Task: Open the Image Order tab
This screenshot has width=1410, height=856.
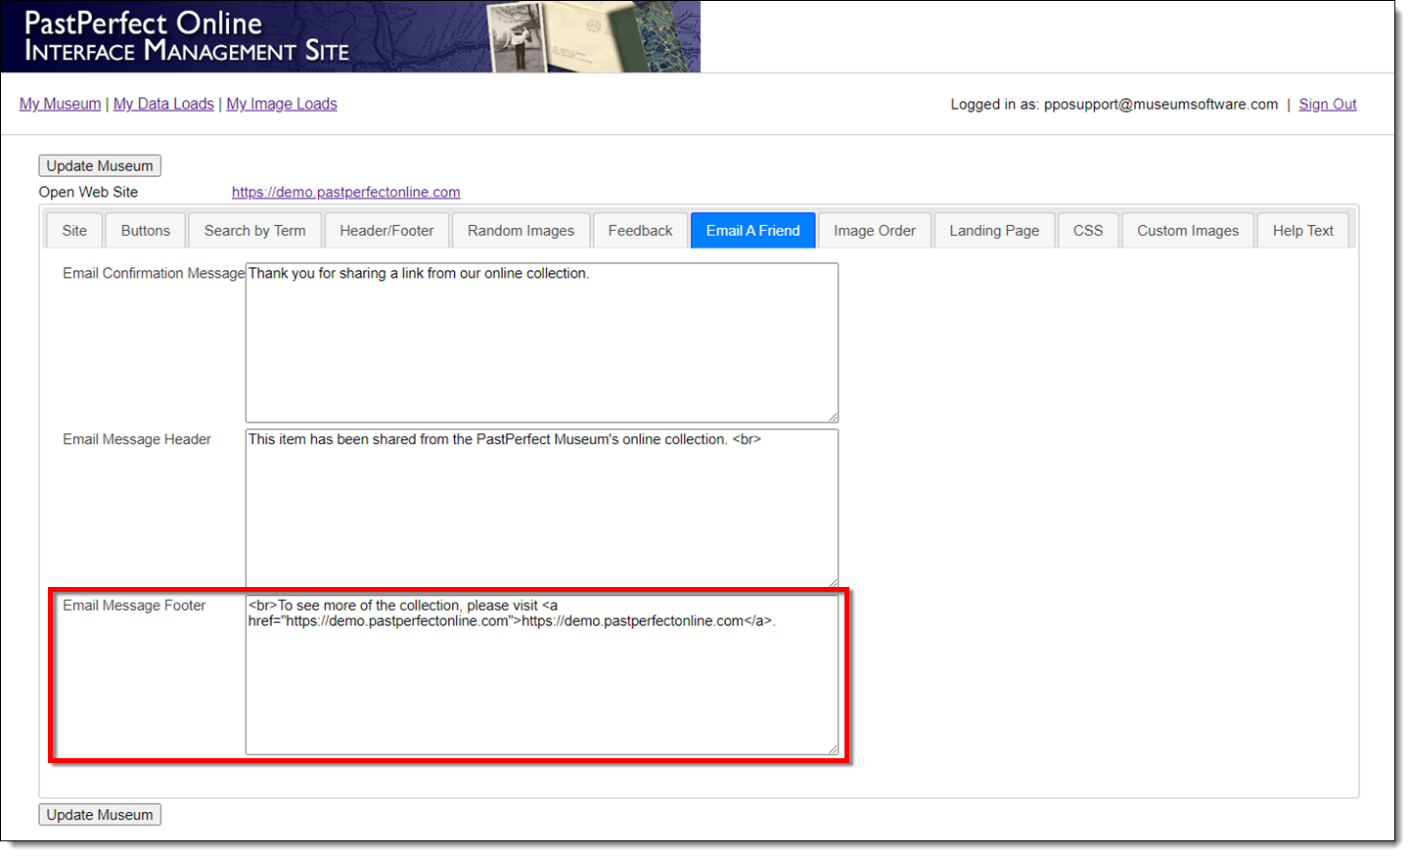Action: pyautogui.click(x=874, y=231)
